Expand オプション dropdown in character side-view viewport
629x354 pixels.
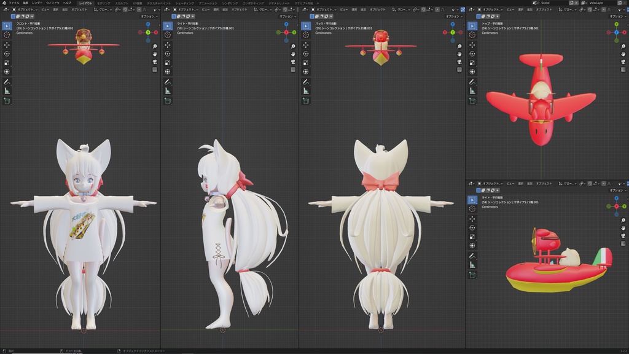287,17
